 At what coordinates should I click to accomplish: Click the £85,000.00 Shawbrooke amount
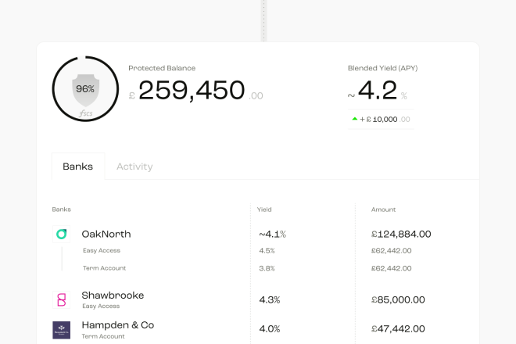point(398,299)
